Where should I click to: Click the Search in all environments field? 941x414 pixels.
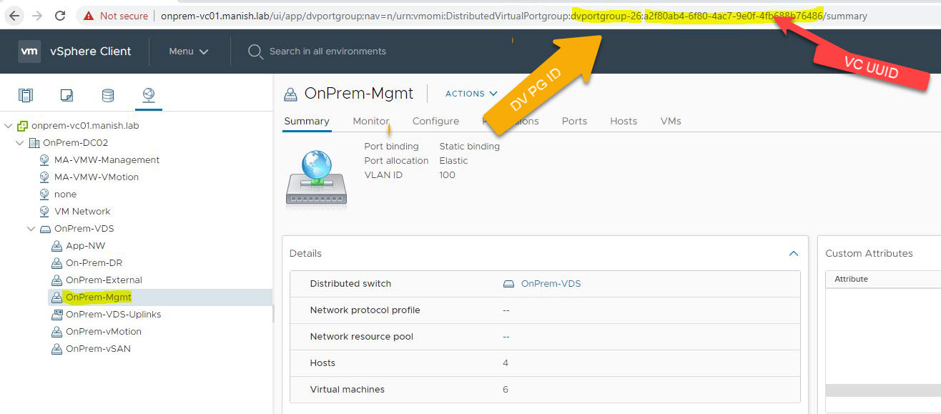pyautogui.click(x=327, y=51)
